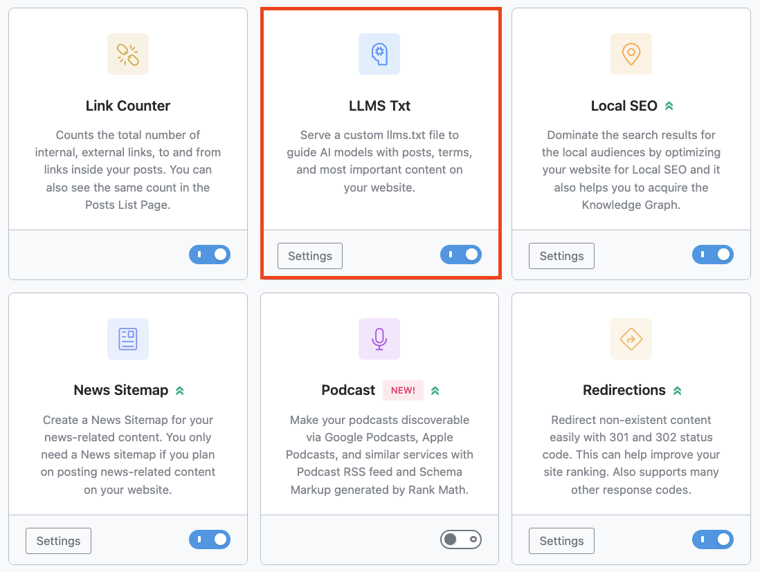Click the chevron next to Podcast
Screen dimensions: 760x572
tap(435, 390)
